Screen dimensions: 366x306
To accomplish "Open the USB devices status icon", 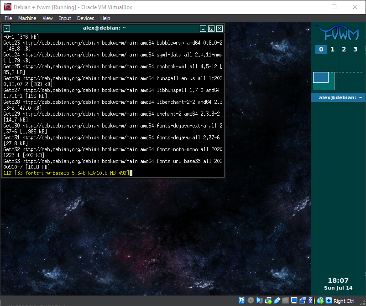I will [277, 301].
